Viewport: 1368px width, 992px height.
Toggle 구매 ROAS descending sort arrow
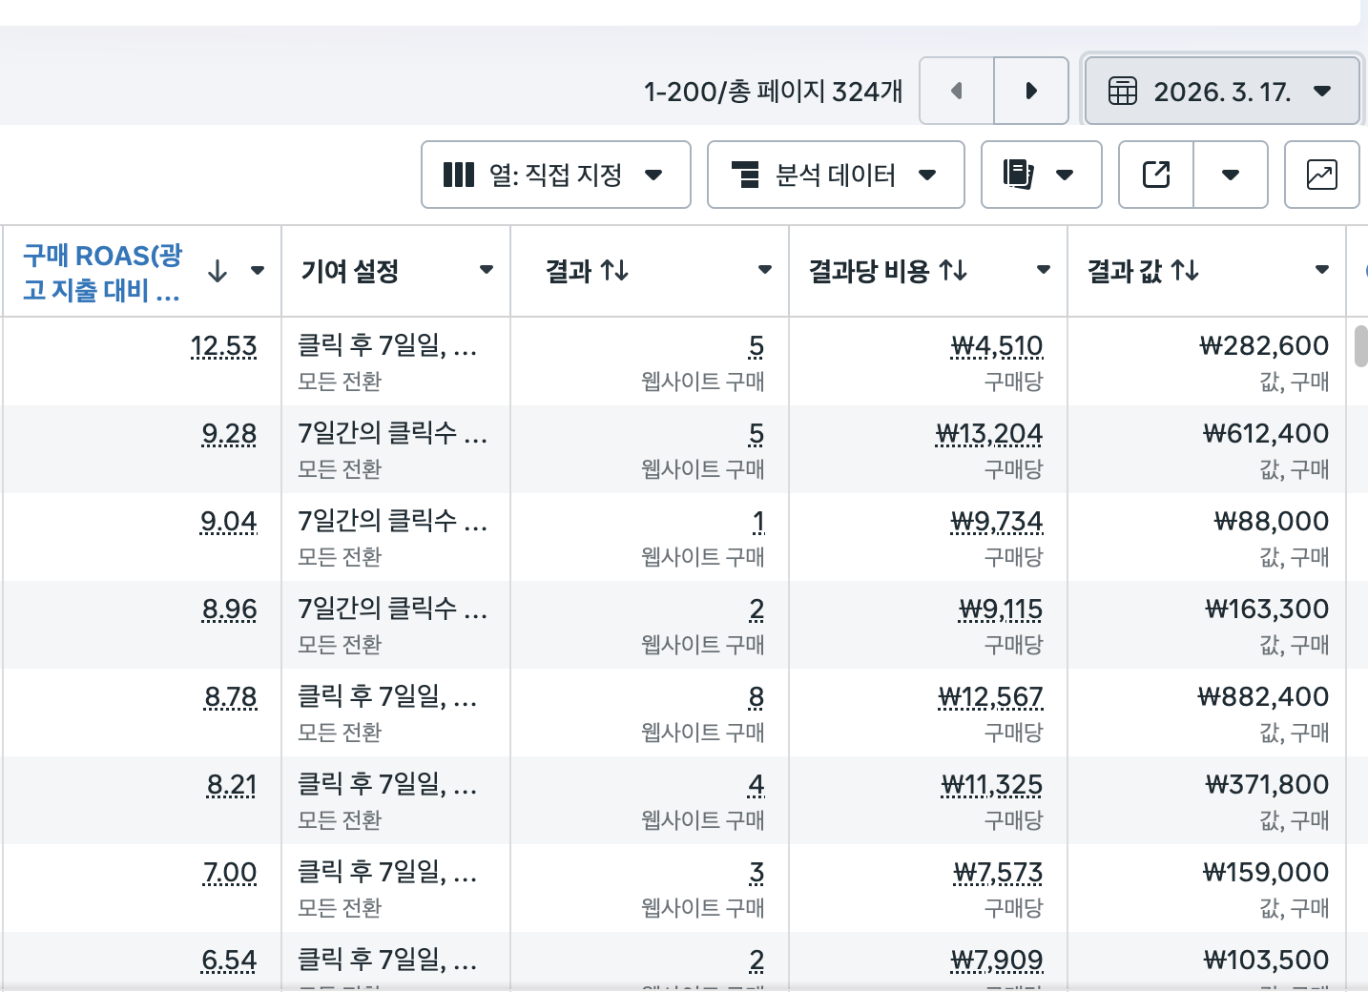218,271
